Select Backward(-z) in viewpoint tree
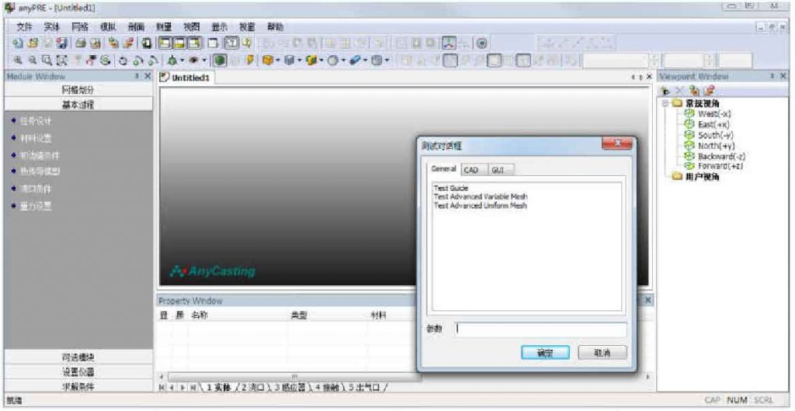This screenshot has width=795, height=411. 721,157
